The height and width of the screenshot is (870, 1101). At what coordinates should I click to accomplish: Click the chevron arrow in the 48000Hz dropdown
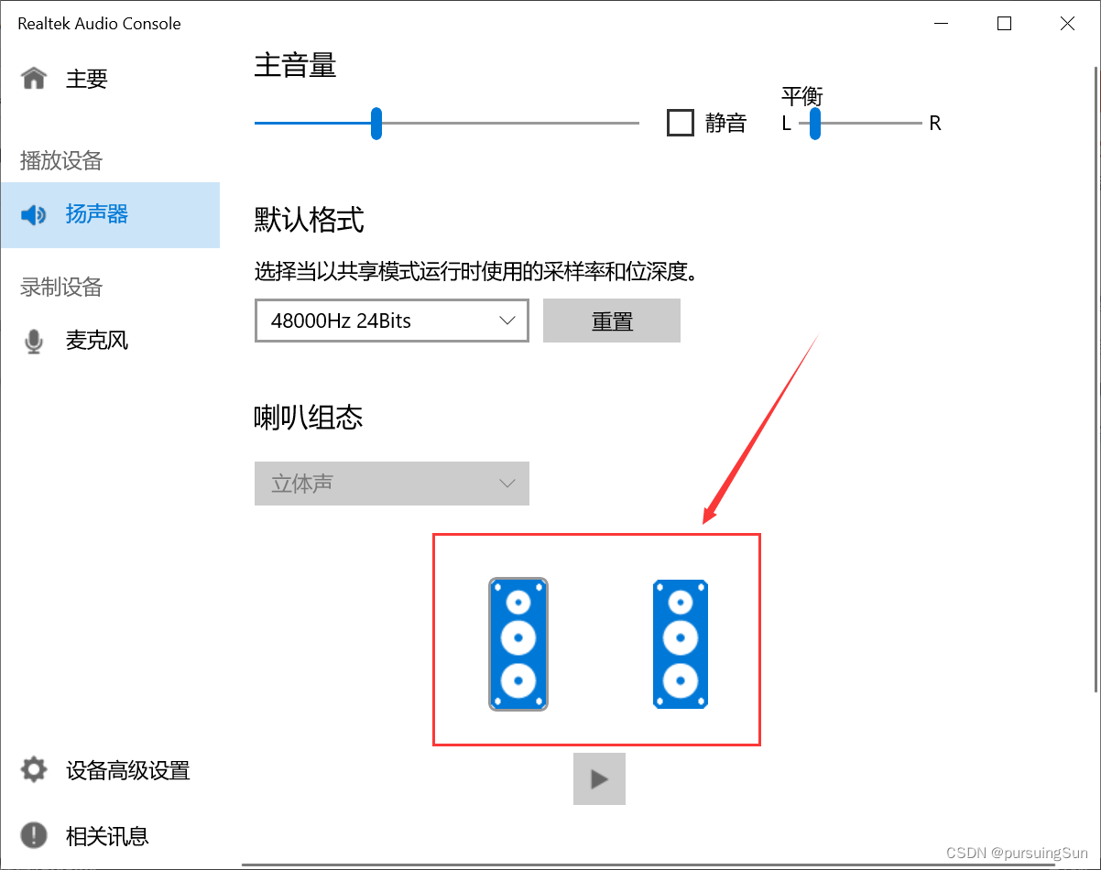tap(507, 321)
